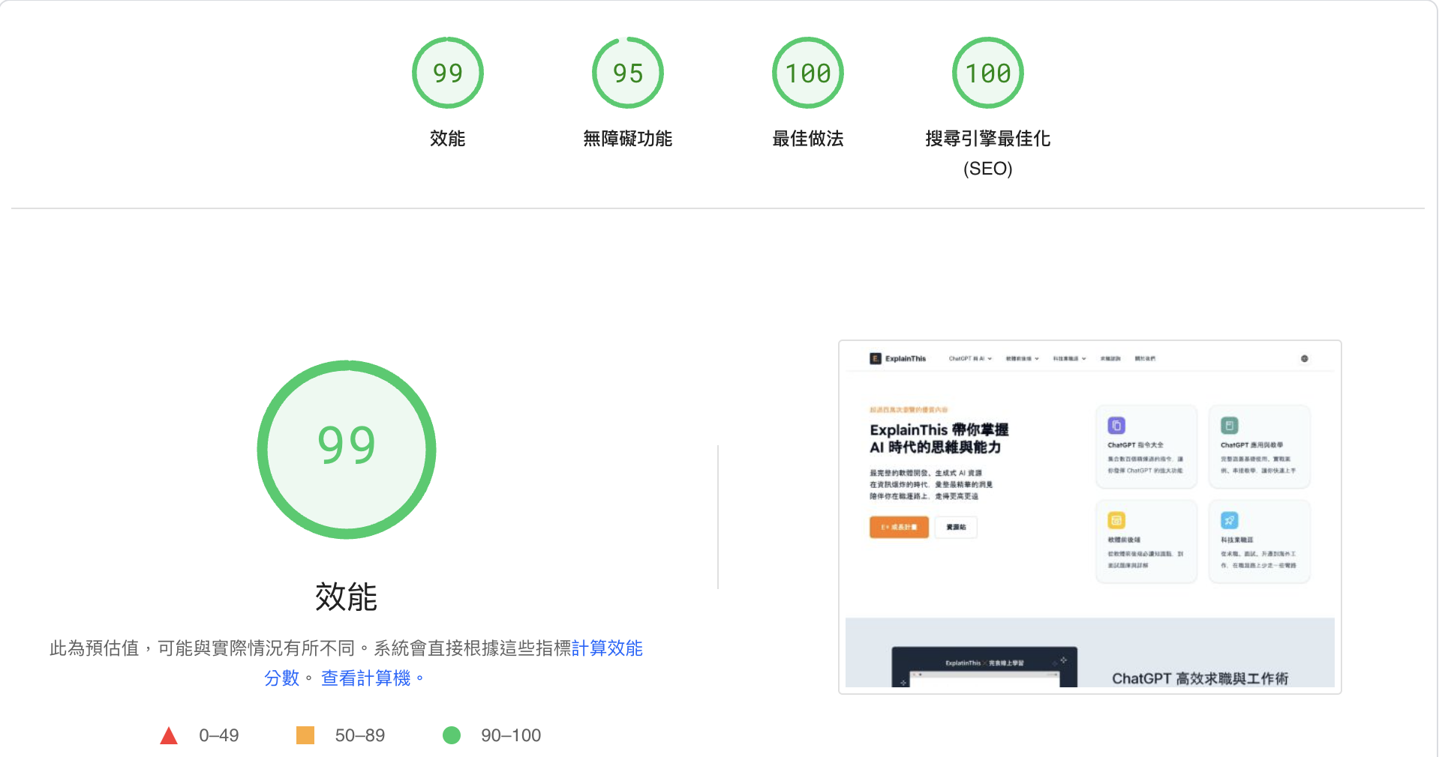Select 求職諮詢 in the navigation bar
The height and width of the screenshot is (757, 1439).
click(1108, 358)
